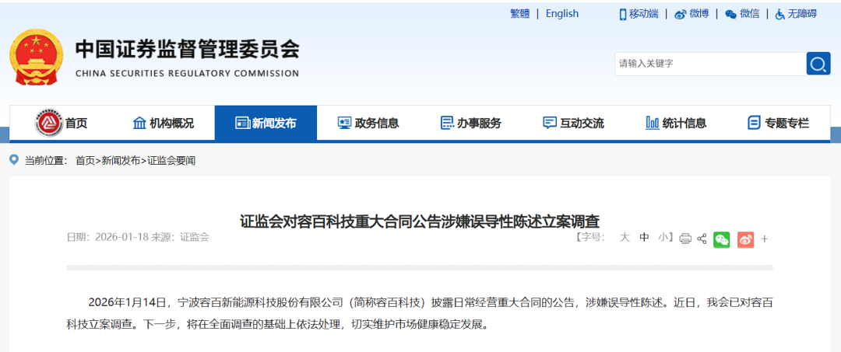Set font size to 中 (medium)
Viewport: 841px width, 352px height.
(x=644, y=238)
